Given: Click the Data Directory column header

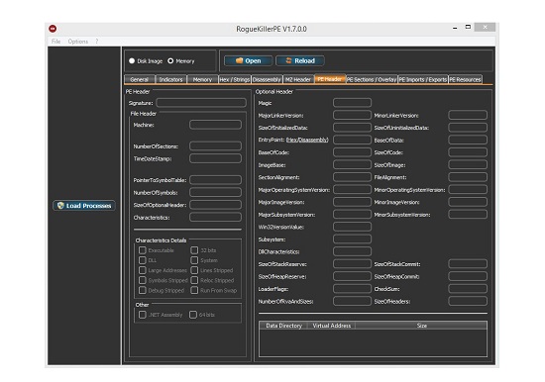Looking at the screenshot, I should [283, 326].
